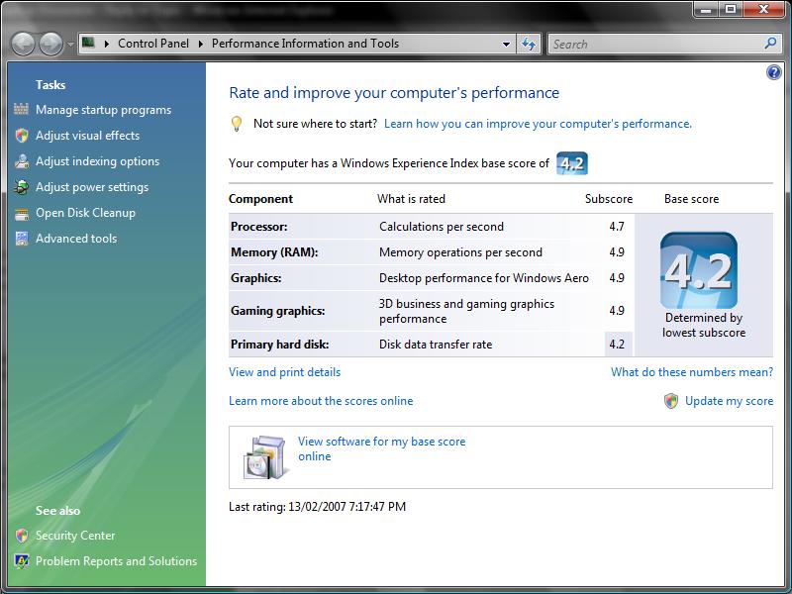Open View and print details link
Screen dimensions: 792x594
click(284, 372)
